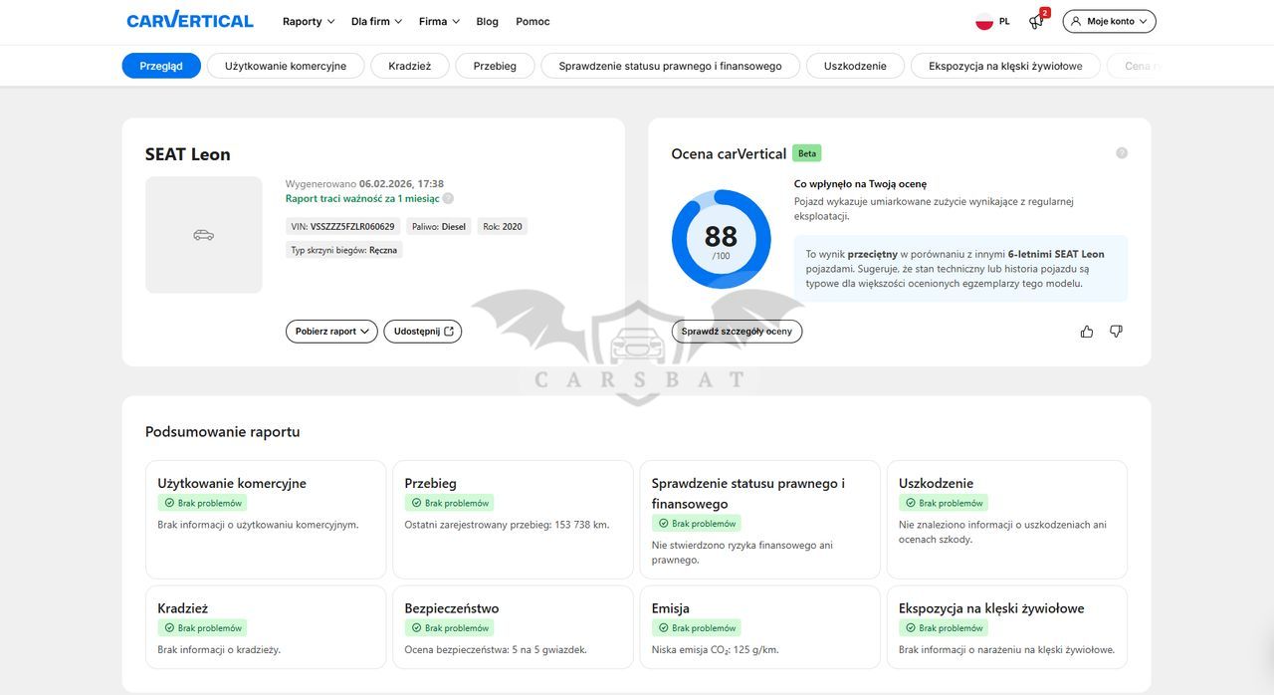Image resolution: width=1274 pixels, height=695 pixels.
Task: Select Sprawdzenie statusu prawnego i finansowego tab
Action: (x=670, y=66)
